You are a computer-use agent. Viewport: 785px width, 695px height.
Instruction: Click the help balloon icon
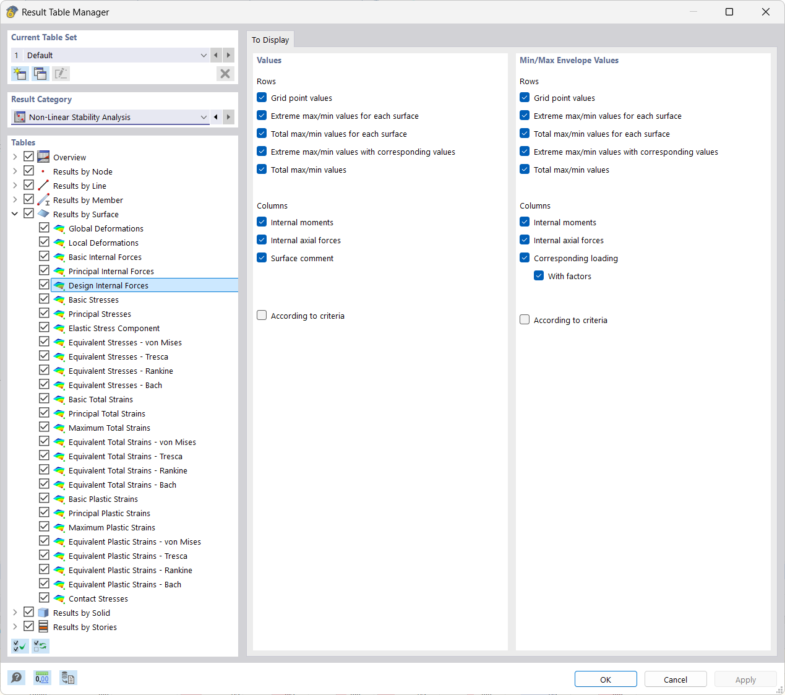[16, 678]
